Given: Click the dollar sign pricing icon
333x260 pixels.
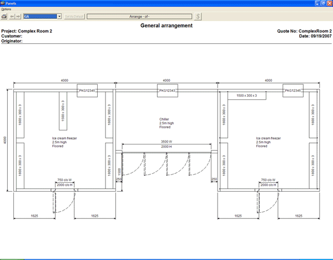Looking at the screenshot, I should click(198, 17).
